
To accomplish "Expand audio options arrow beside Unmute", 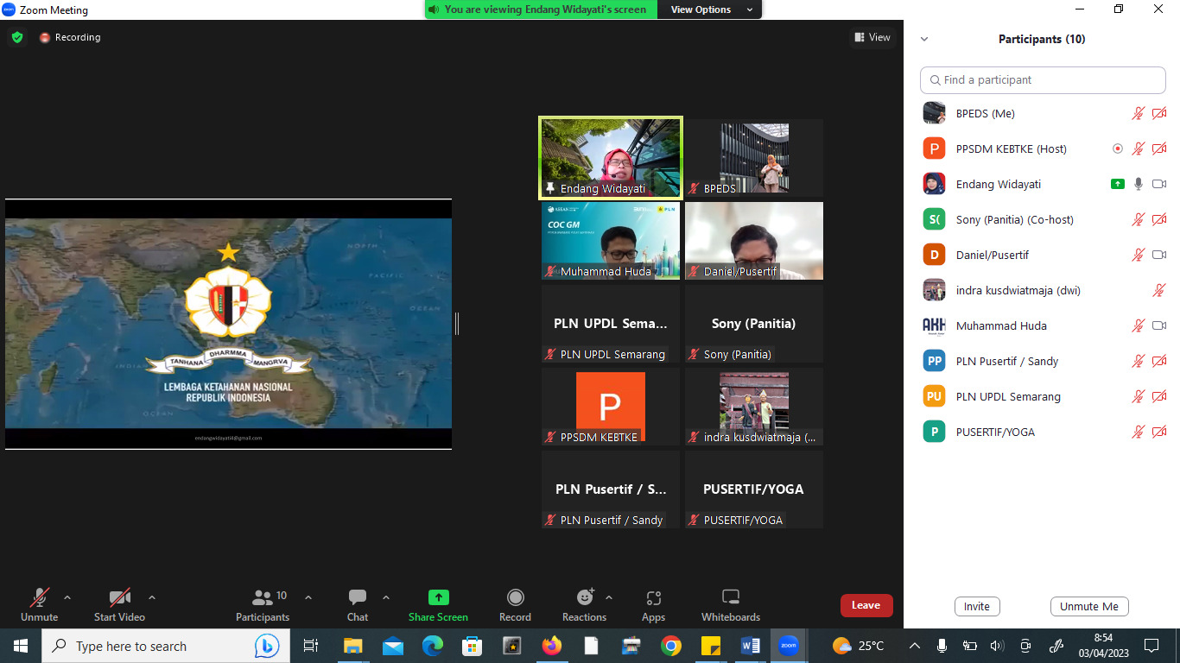I will pyautogui.click(x=67, y=597).
